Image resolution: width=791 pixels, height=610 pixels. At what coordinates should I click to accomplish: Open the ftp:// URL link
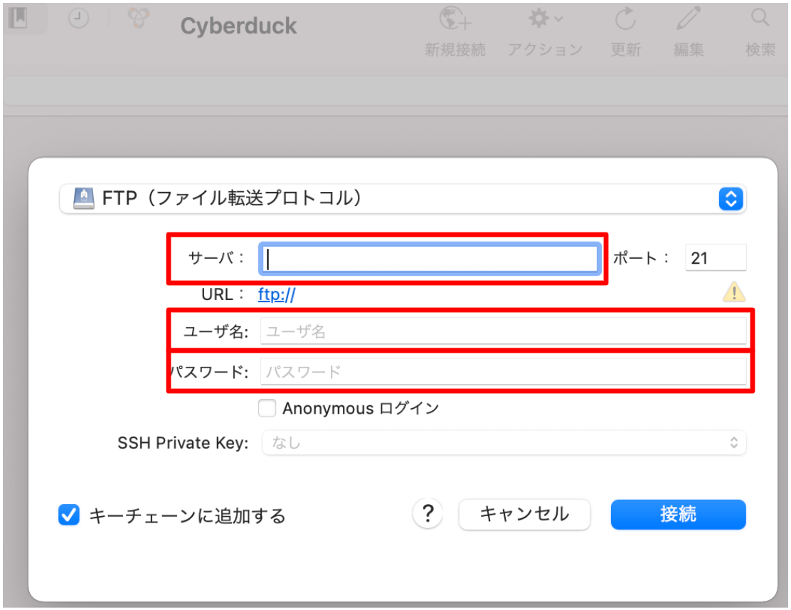277,294
